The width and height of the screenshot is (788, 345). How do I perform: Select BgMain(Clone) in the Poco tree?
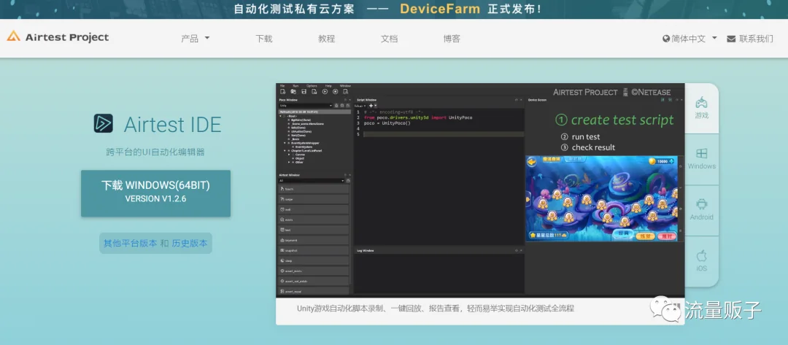coord(300,120)
